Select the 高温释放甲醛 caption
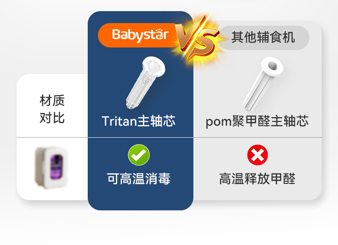 click(258, 179)
